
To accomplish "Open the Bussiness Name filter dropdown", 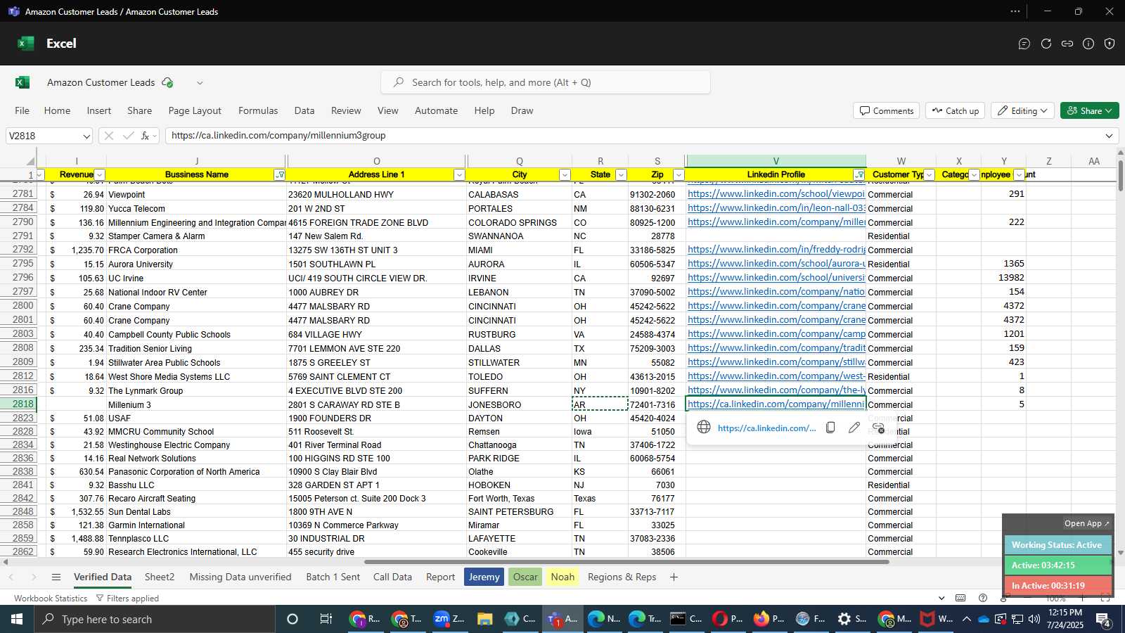I will (x=280, y=174).
